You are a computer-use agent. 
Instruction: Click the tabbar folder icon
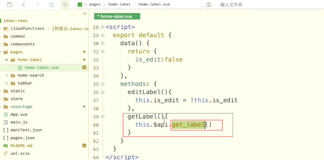point(13,83)
